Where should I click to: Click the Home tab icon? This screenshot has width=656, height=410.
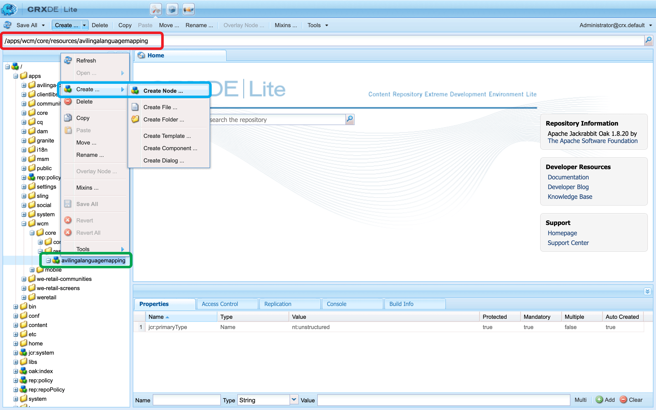pyautogui.click(x=141, y=55)
